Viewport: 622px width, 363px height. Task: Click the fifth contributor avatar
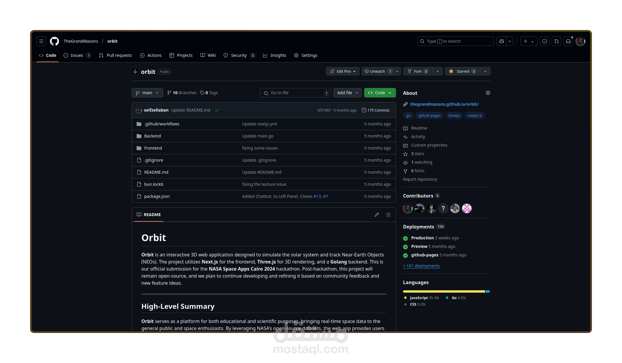pyautogui.click(x=455, y=208)
